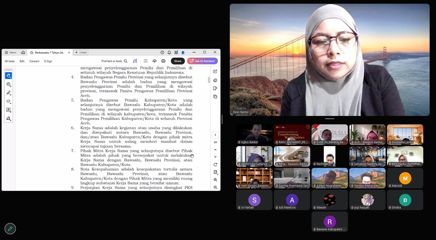Go to next page with down chevron
Viewport: 436px width, 240px height.
[215, 157]
